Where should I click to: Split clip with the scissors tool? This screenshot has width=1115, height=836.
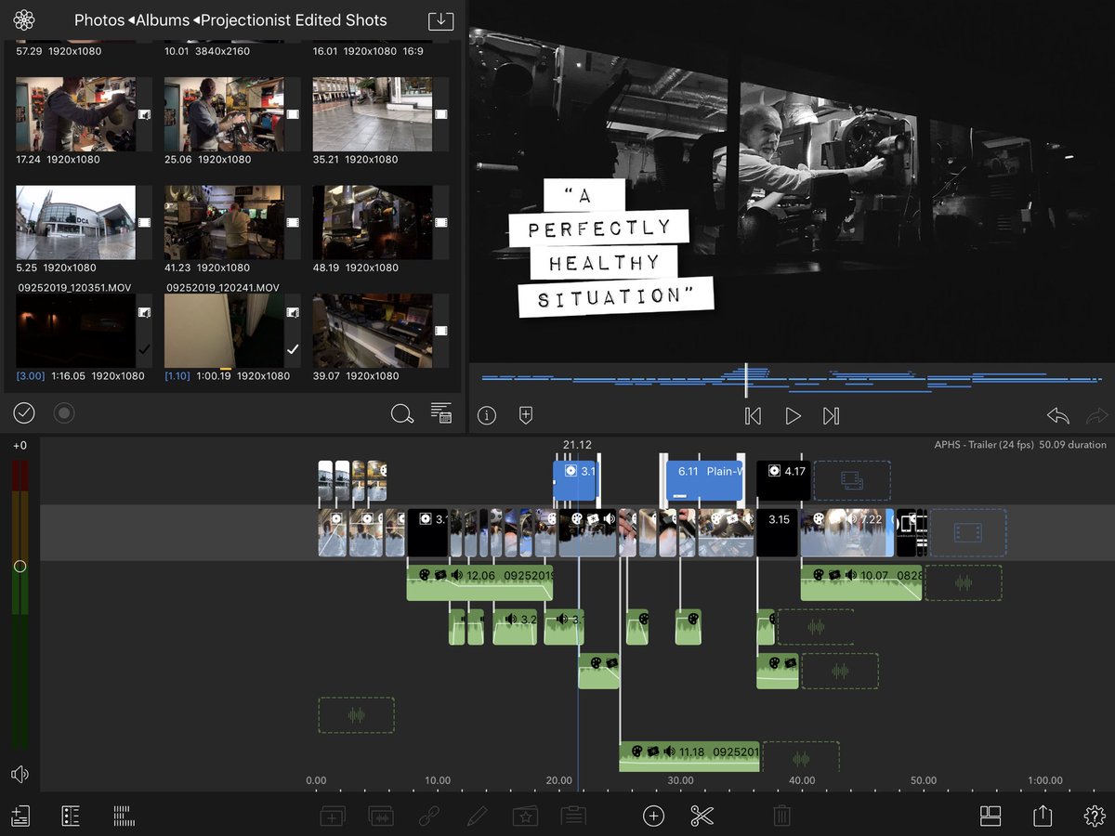pos(702,816)
